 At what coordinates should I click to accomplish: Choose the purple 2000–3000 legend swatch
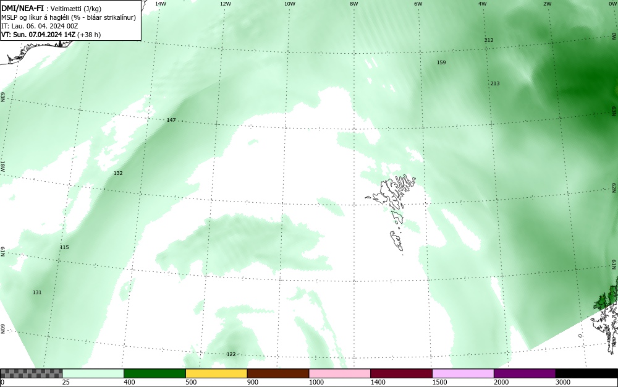(x=525, y=373)
